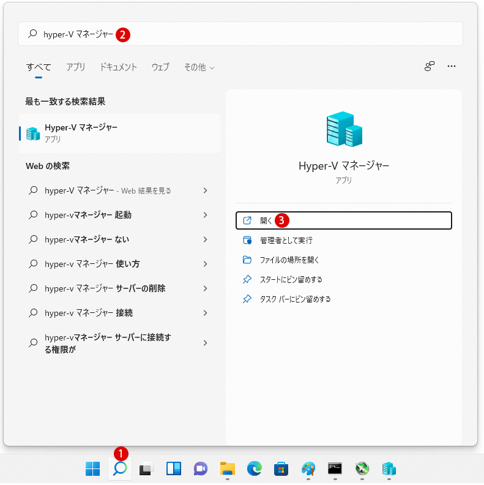
Task: Switch to the ウェブ tab
Action: [x=160, y=67]
